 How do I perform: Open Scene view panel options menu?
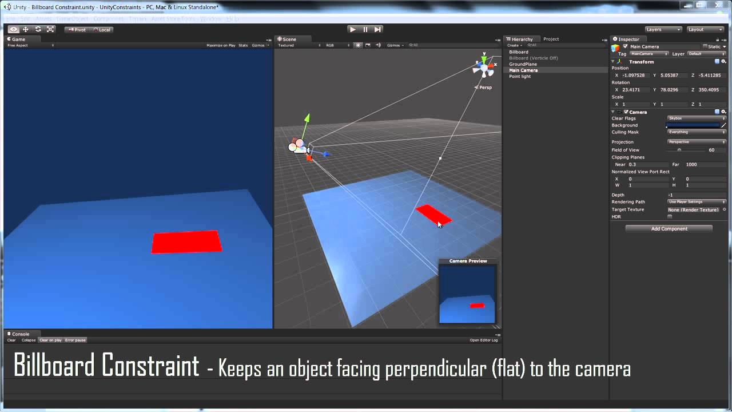click(498, 39)
